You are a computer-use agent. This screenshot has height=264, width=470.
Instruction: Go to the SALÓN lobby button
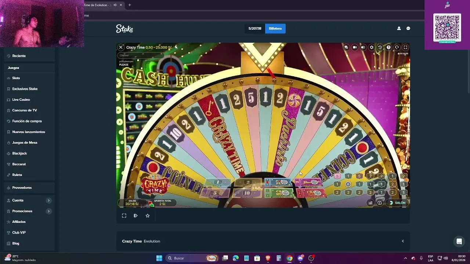pyautogui.click(x=397, y=203)
